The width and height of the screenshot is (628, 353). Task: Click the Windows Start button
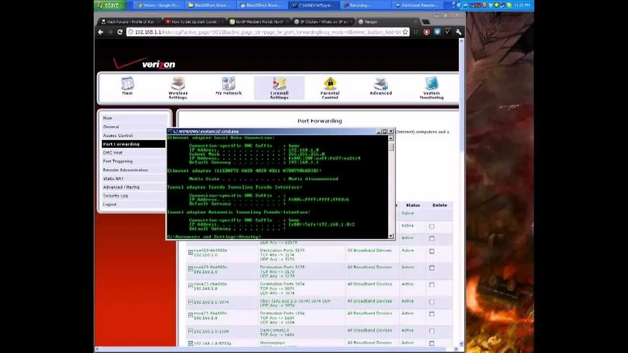109,5
